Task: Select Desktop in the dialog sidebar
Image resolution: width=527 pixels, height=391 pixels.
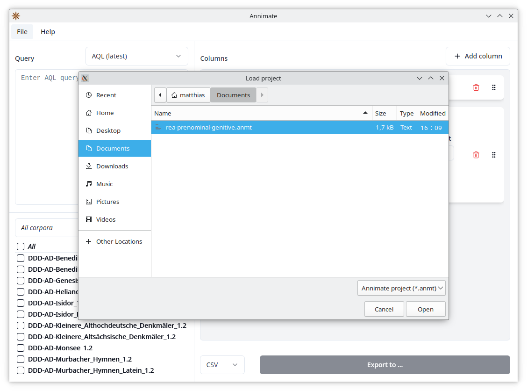Action: [114, 131]
